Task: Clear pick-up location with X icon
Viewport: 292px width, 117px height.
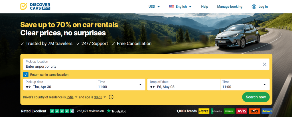Action: (x=264, y=64)
